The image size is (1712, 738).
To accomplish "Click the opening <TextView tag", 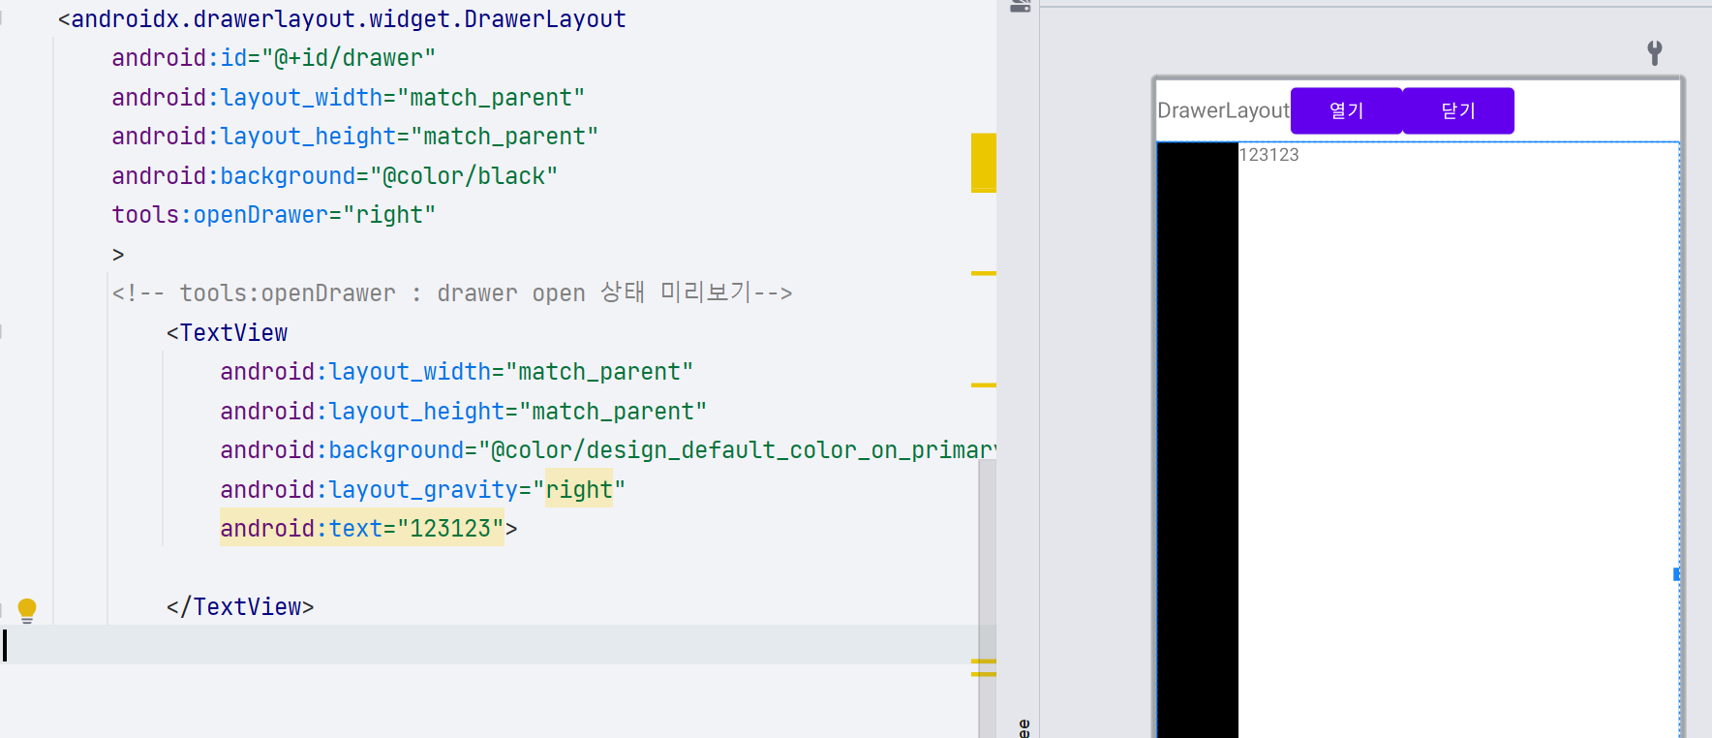I will pyautogui.click(x=227, y=333).
